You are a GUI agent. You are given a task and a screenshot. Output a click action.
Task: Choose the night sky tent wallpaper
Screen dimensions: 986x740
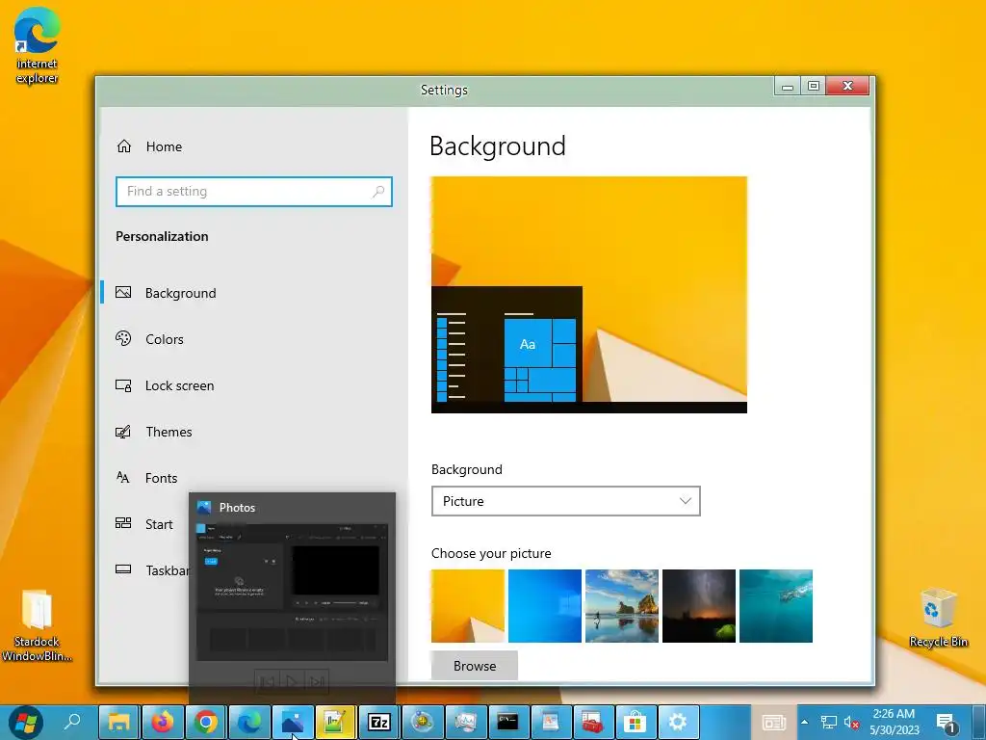coord(699,606)
